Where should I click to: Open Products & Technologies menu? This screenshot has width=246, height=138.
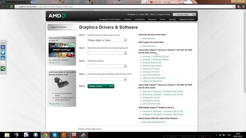pyautogui.click(x=110, y=20)
